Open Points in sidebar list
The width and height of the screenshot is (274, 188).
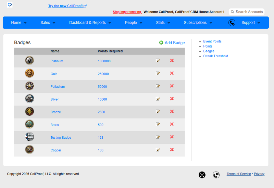(208, 46)
